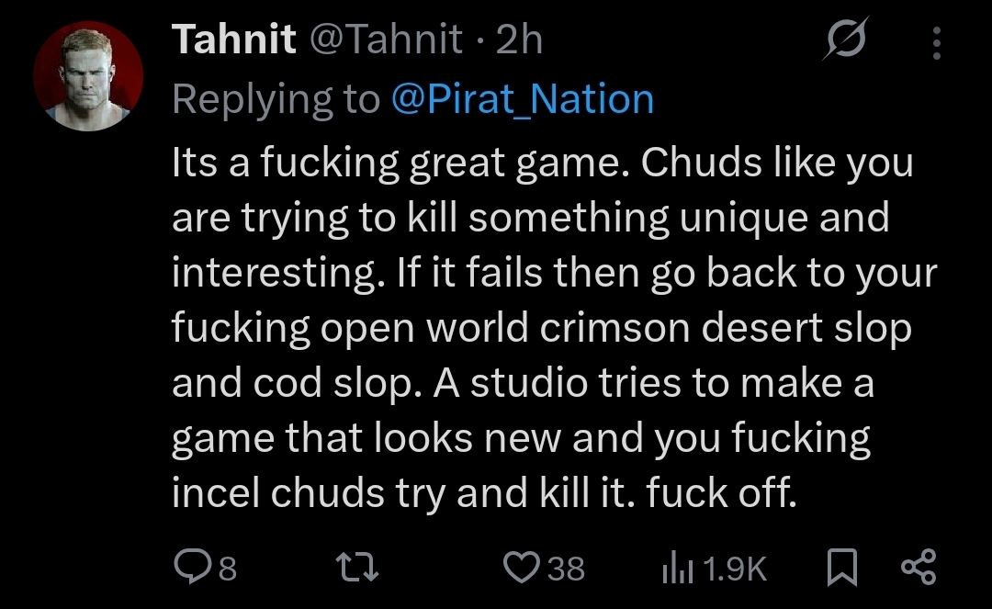This screenshot has height=609, width=992.
Task: Click the 'Replying to' label text
Action: [276, 100]
